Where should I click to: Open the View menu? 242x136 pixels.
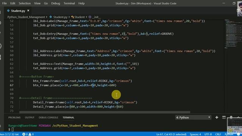(x=37, y=3)
